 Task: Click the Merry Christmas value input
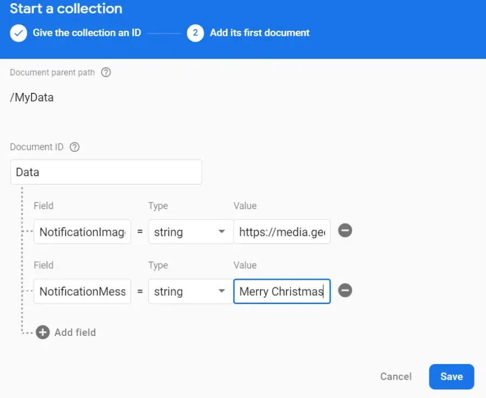click(x=281, y=292)
